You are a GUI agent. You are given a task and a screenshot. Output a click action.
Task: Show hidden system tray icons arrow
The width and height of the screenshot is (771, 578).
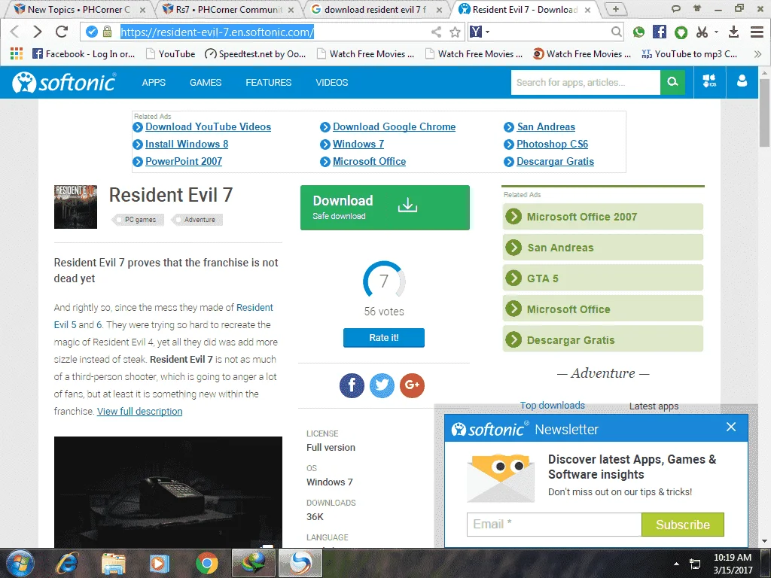[677, 564]
